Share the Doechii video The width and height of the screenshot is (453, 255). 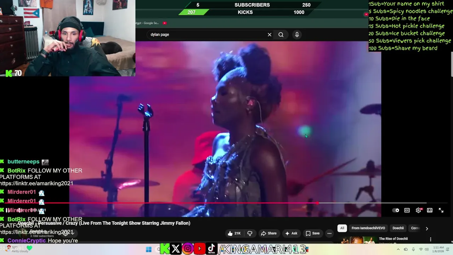[269, 233]
